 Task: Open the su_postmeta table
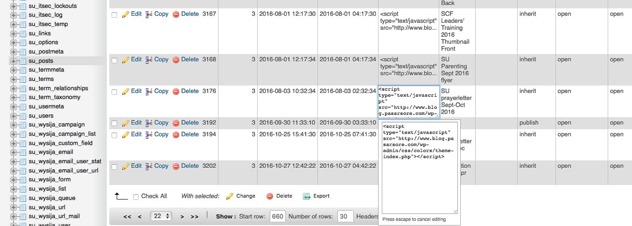click(x=46, y=52)
